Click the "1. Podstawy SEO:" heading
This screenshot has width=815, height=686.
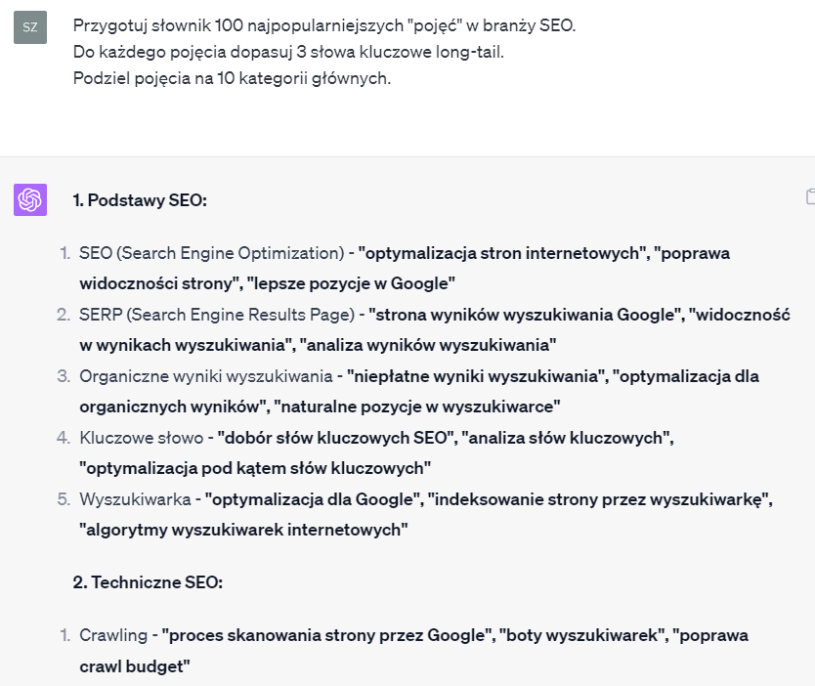[140, 200]
